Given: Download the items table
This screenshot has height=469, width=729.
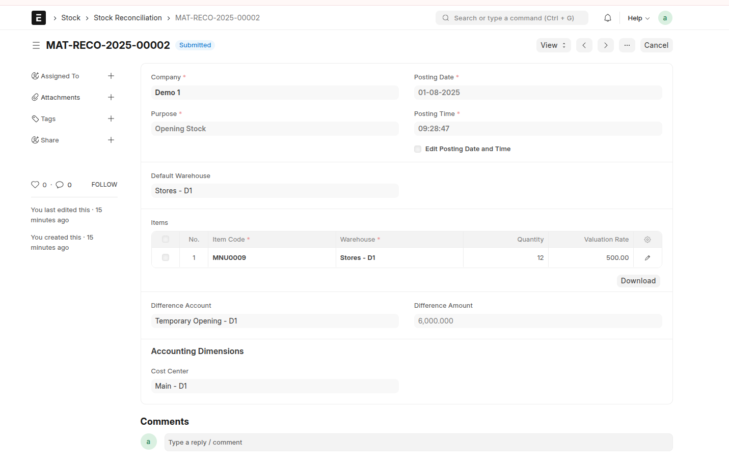Looking at the screenshot, I should 638,280.
